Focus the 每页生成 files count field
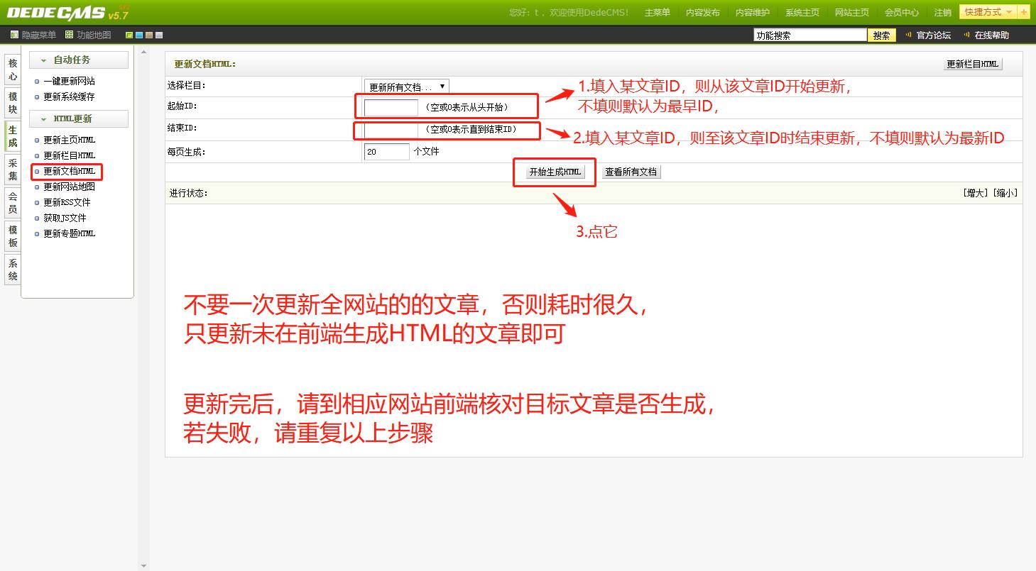 pos(387,151)
